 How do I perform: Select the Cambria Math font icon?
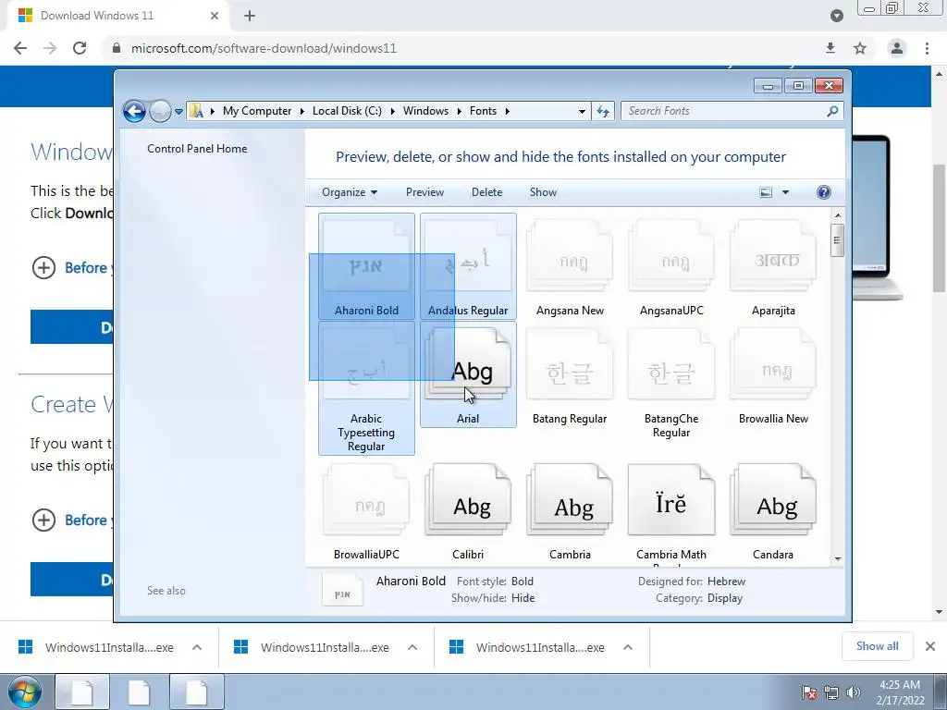(671, 501)
